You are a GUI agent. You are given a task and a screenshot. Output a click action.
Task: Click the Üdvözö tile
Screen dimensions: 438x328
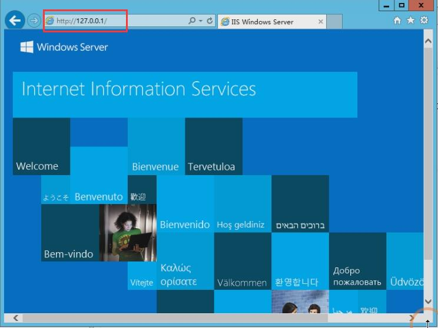405,262
